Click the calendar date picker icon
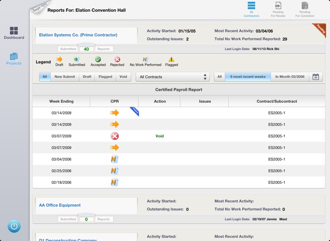 pos(315,77)
